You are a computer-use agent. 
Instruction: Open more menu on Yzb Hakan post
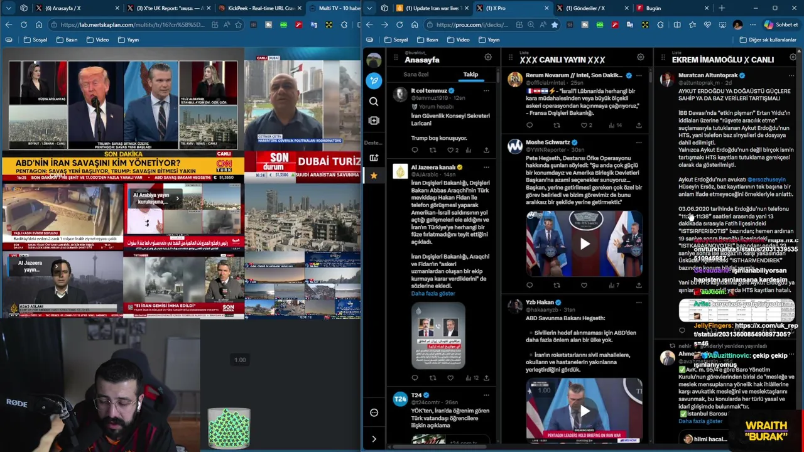point(639,303)
